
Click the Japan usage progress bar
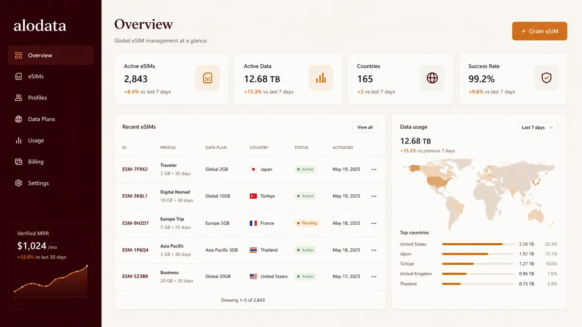click(478, 254)
